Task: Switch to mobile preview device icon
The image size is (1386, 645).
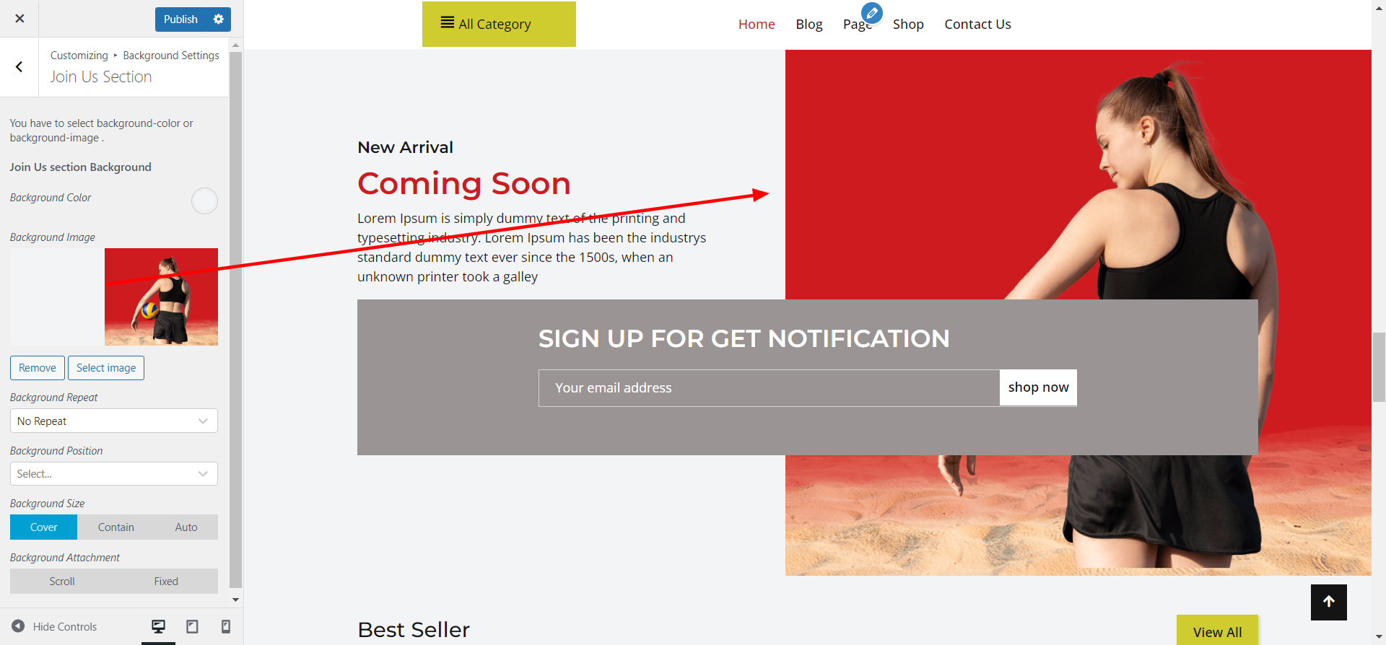Action: click(226, 626)
